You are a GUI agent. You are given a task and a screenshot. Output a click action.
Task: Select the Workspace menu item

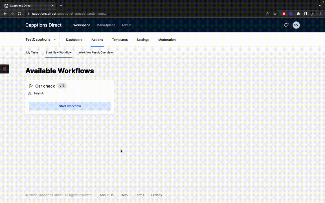82,25
